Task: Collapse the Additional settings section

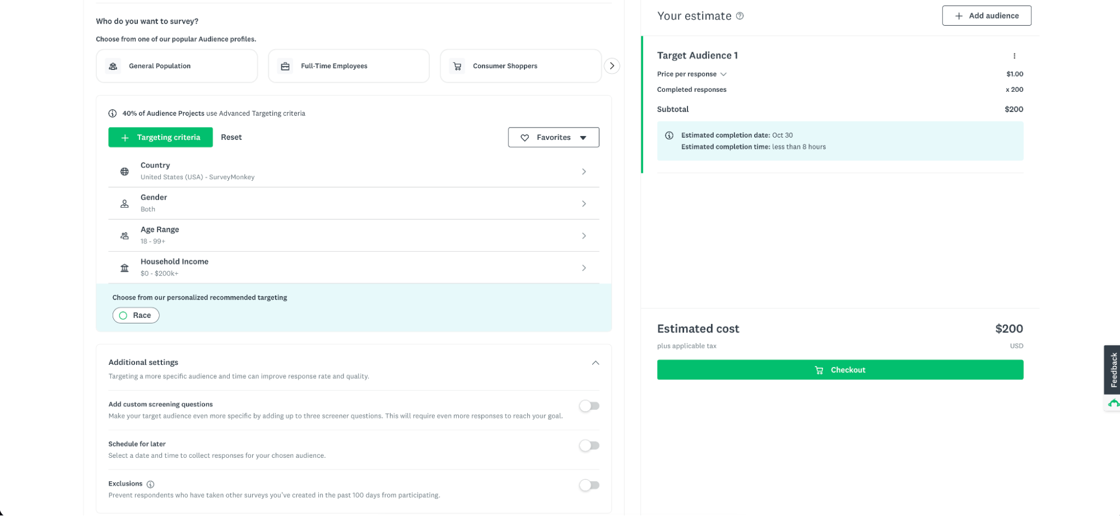Action: click(x=596, y=363)
